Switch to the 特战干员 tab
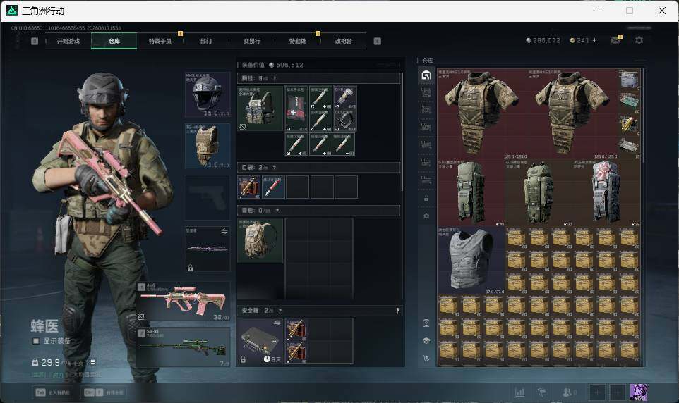Viewport: 679px width, 403px height. click(x=160, y=41)
